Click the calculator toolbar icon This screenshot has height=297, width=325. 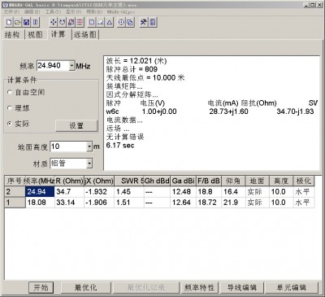(153, 22)
